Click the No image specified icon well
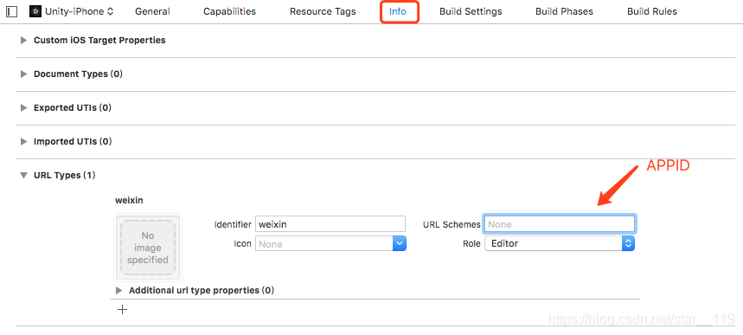Viewport: 743px width, 335px height. (148, 248)
